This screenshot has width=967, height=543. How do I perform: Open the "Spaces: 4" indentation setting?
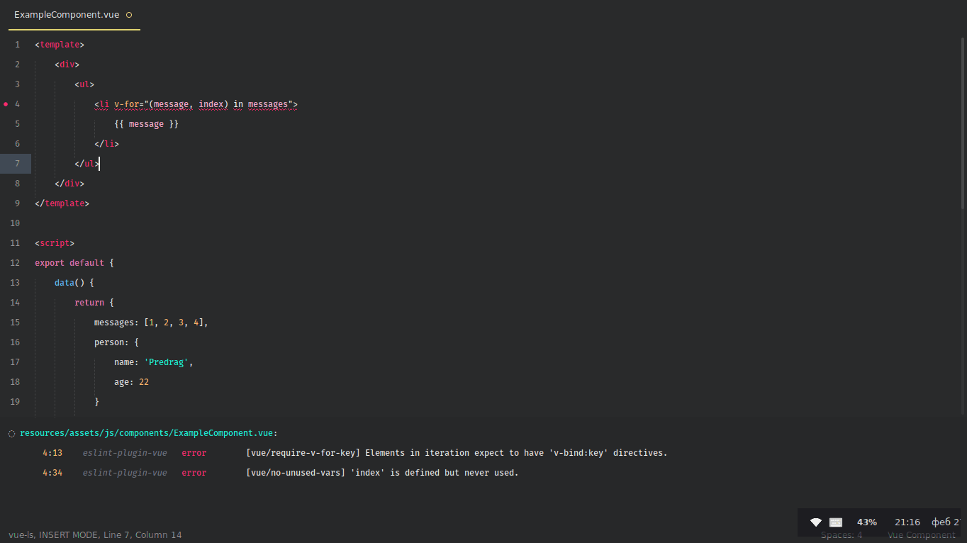tap(842, 534)
